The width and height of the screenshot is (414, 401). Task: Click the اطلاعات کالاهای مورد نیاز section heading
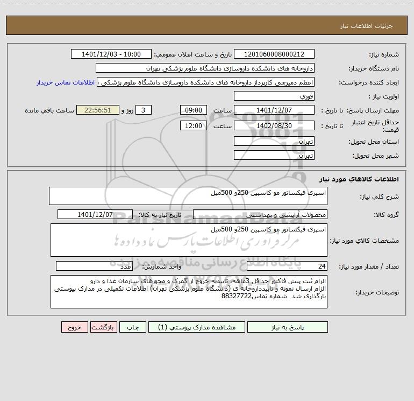359,179
